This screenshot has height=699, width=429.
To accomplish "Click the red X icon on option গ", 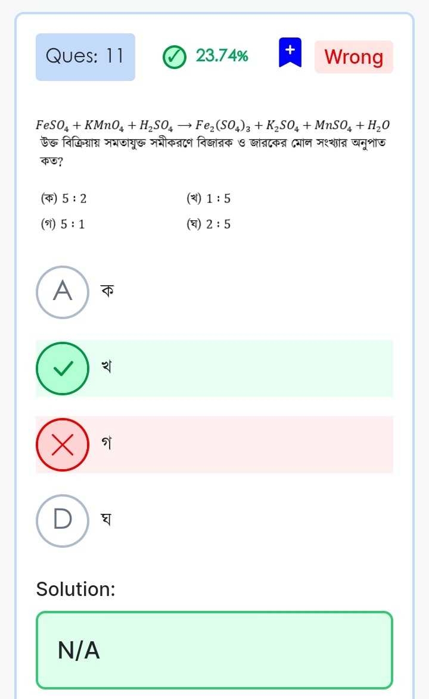I will (x=63, y=445).
